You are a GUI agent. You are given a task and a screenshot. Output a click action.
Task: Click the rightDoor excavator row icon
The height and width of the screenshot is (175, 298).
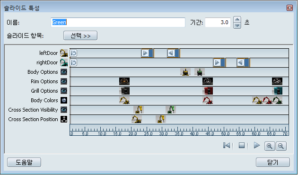(64, 62)
